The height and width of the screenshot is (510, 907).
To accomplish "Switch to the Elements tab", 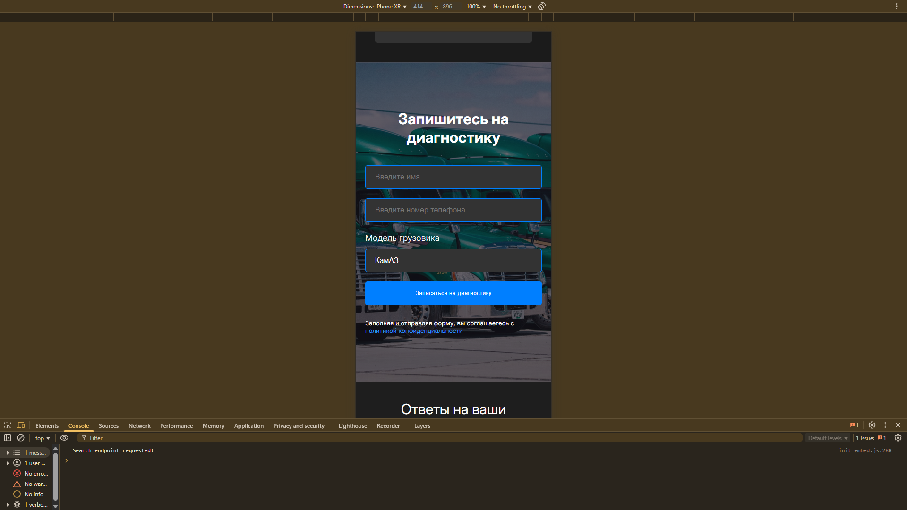I will coord(47,426).
